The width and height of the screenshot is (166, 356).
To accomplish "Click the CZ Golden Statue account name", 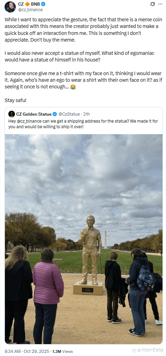I will coord(34,114).
